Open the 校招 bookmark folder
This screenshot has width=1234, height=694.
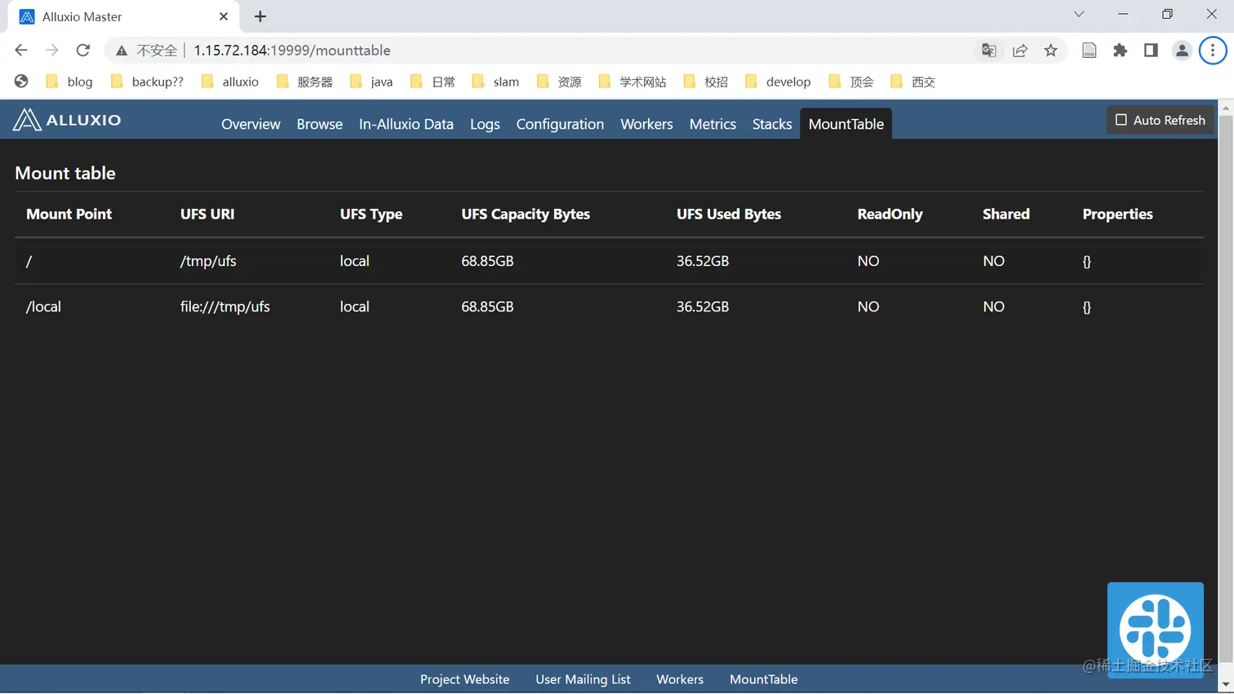[706, 82]
